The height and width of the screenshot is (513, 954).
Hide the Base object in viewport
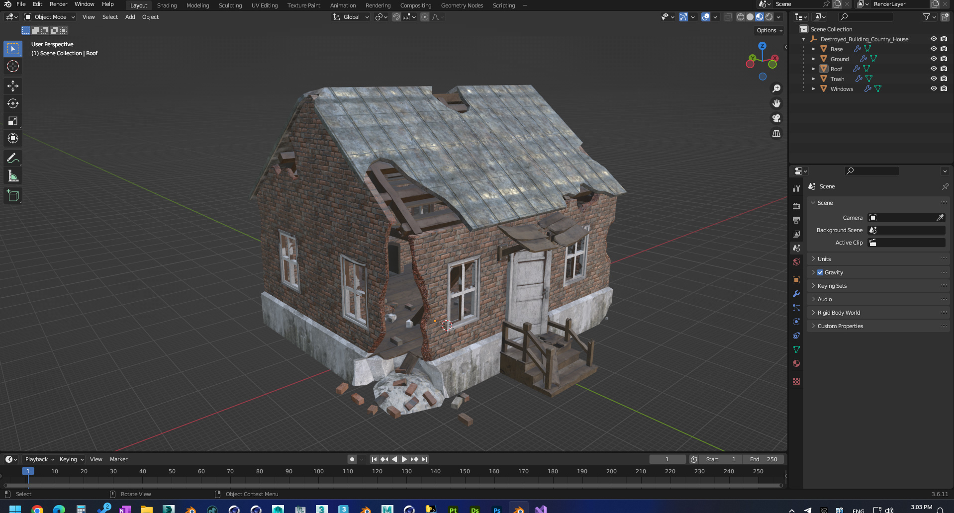point(934,49)
